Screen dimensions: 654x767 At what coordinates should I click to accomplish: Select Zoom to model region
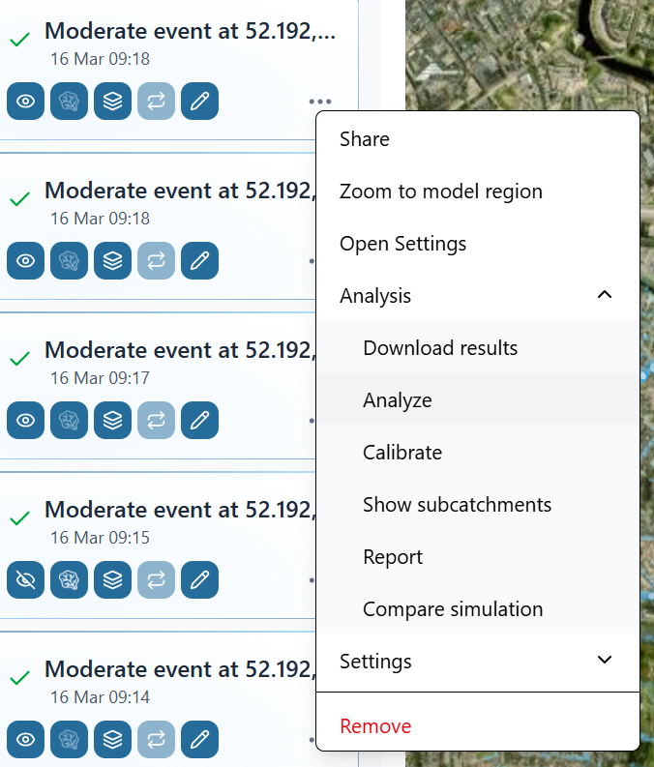(x=441, y=192)
